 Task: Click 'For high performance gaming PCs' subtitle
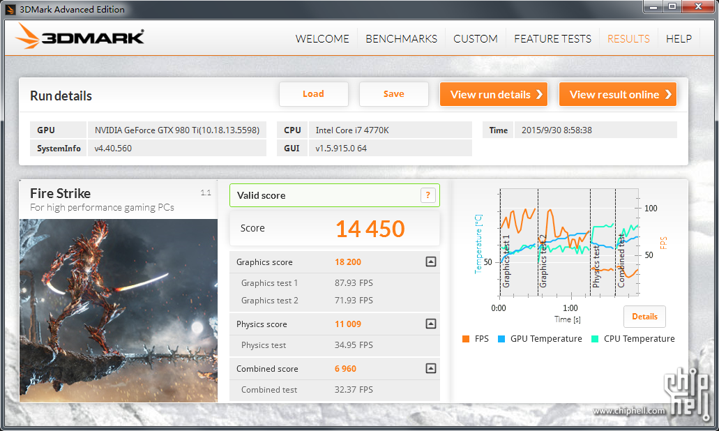tap(103, 208)
